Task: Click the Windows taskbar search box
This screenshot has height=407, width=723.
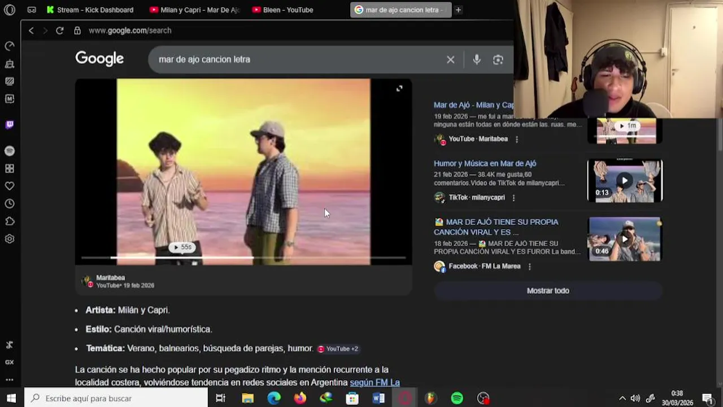Action: [x=117, y=399]
